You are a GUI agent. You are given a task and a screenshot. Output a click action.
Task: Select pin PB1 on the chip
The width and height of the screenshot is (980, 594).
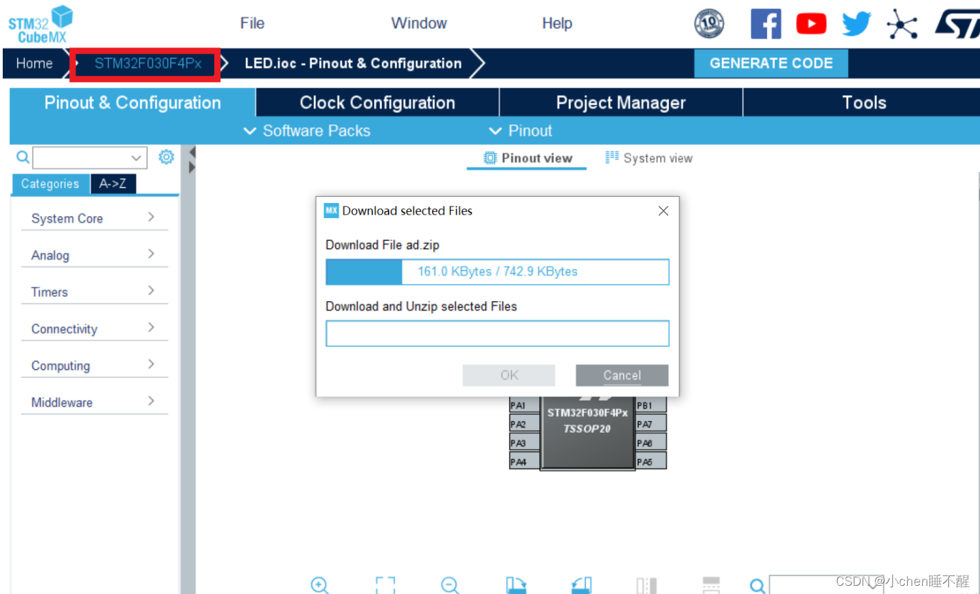pyautogui.click(x=650, y=405)
